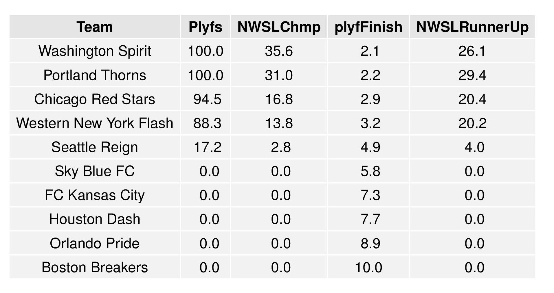Image resolution: width=554 pixels, height=293 pixels.
Task: Select the Portland Thorns team cell
Action: [95, 75]
